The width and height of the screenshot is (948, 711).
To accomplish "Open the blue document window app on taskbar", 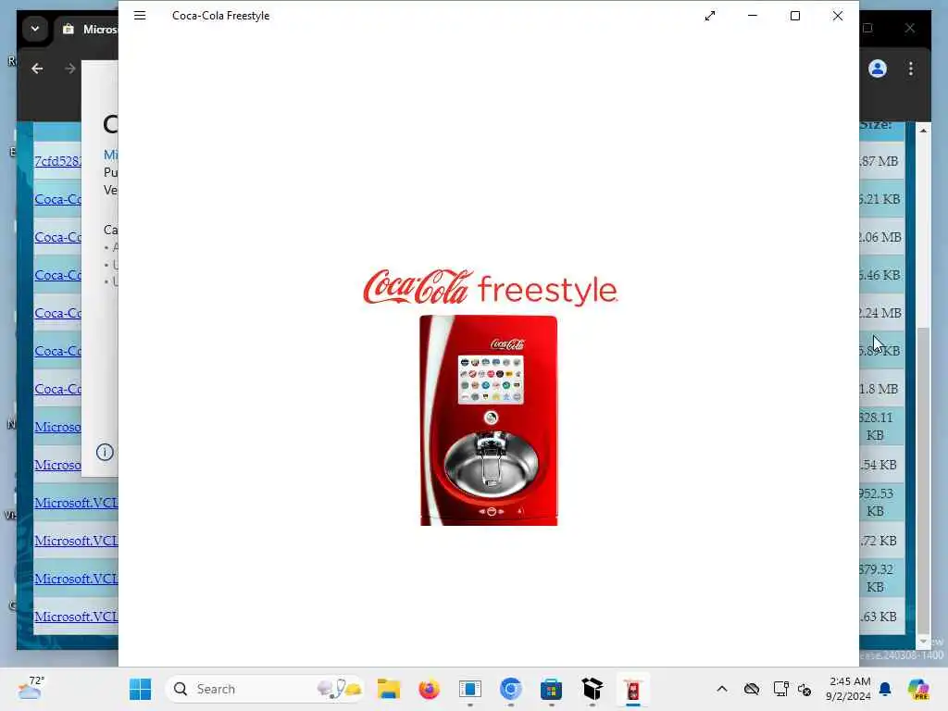I will click(469, 689).
